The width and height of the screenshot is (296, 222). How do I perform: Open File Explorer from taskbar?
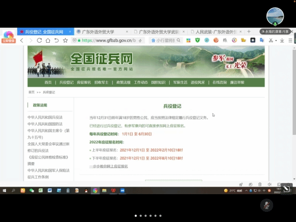104,190
